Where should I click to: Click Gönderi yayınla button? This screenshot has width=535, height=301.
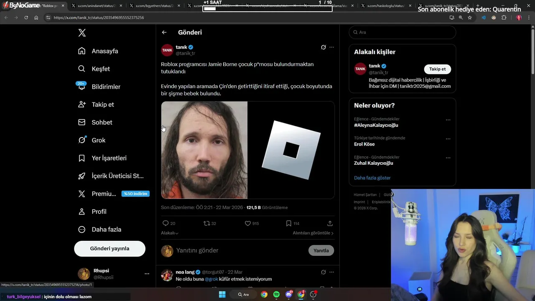(x=110, y=248)
